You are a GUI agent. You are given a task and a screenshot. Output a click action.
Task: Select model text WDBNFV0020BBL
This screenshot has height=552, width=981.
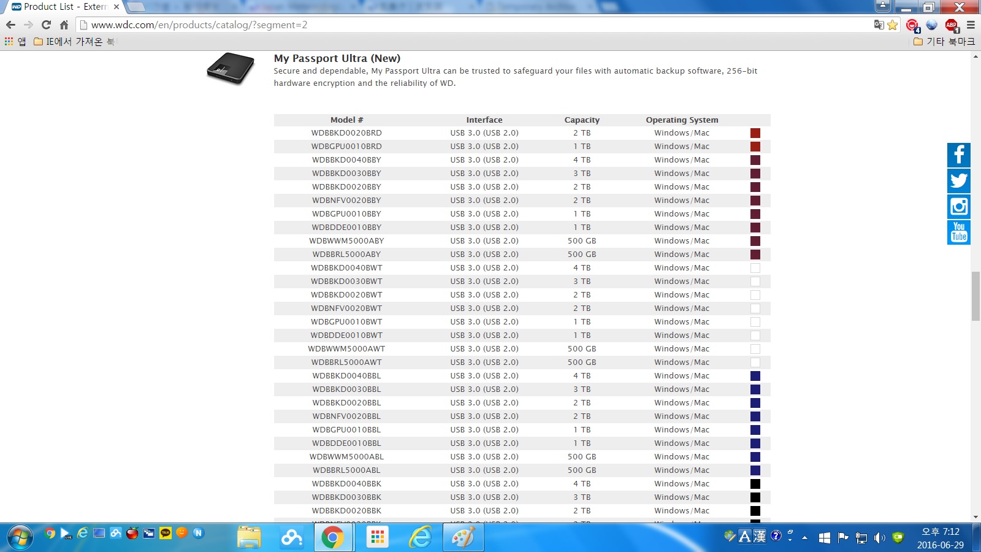coord(346,416)
